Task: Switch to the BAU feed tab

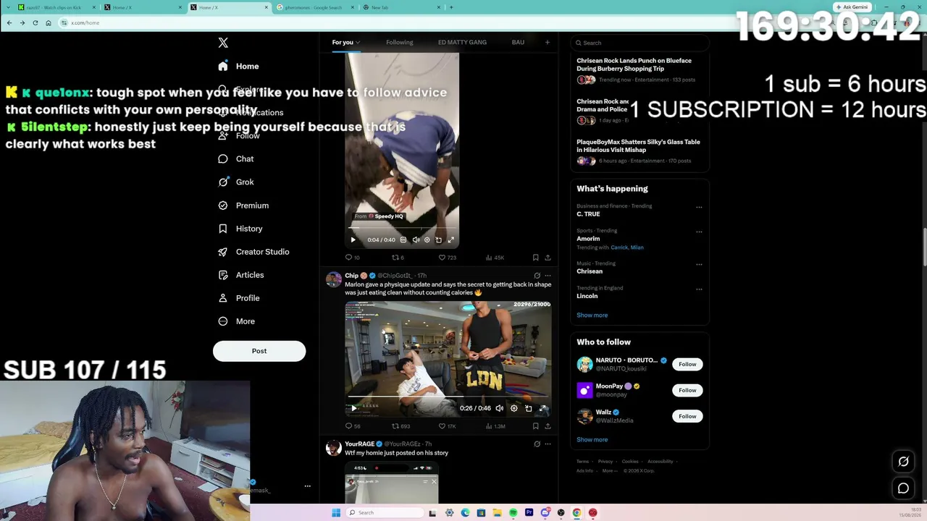Action: pyautogui.click(x=518, y=43)
